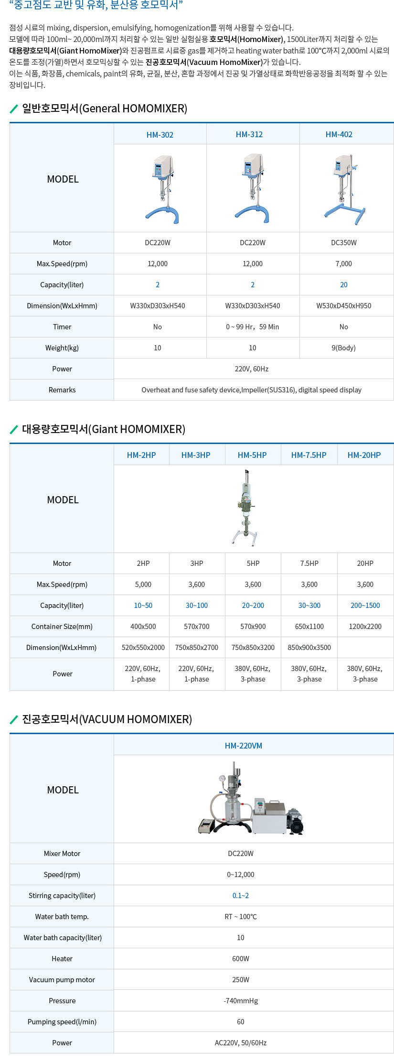
Task: Click the 7.5HP motor cell
Action: point(309,564)
